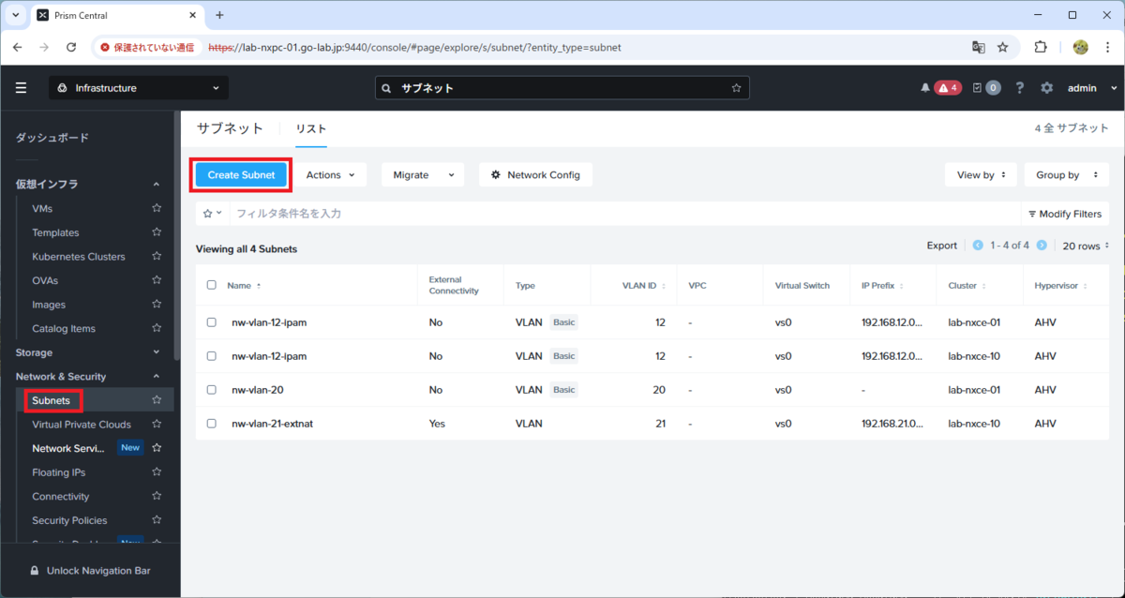Viewport: 1125px width, 598px height.
Task: Sort by the Name column
Action: coord(244,285)
